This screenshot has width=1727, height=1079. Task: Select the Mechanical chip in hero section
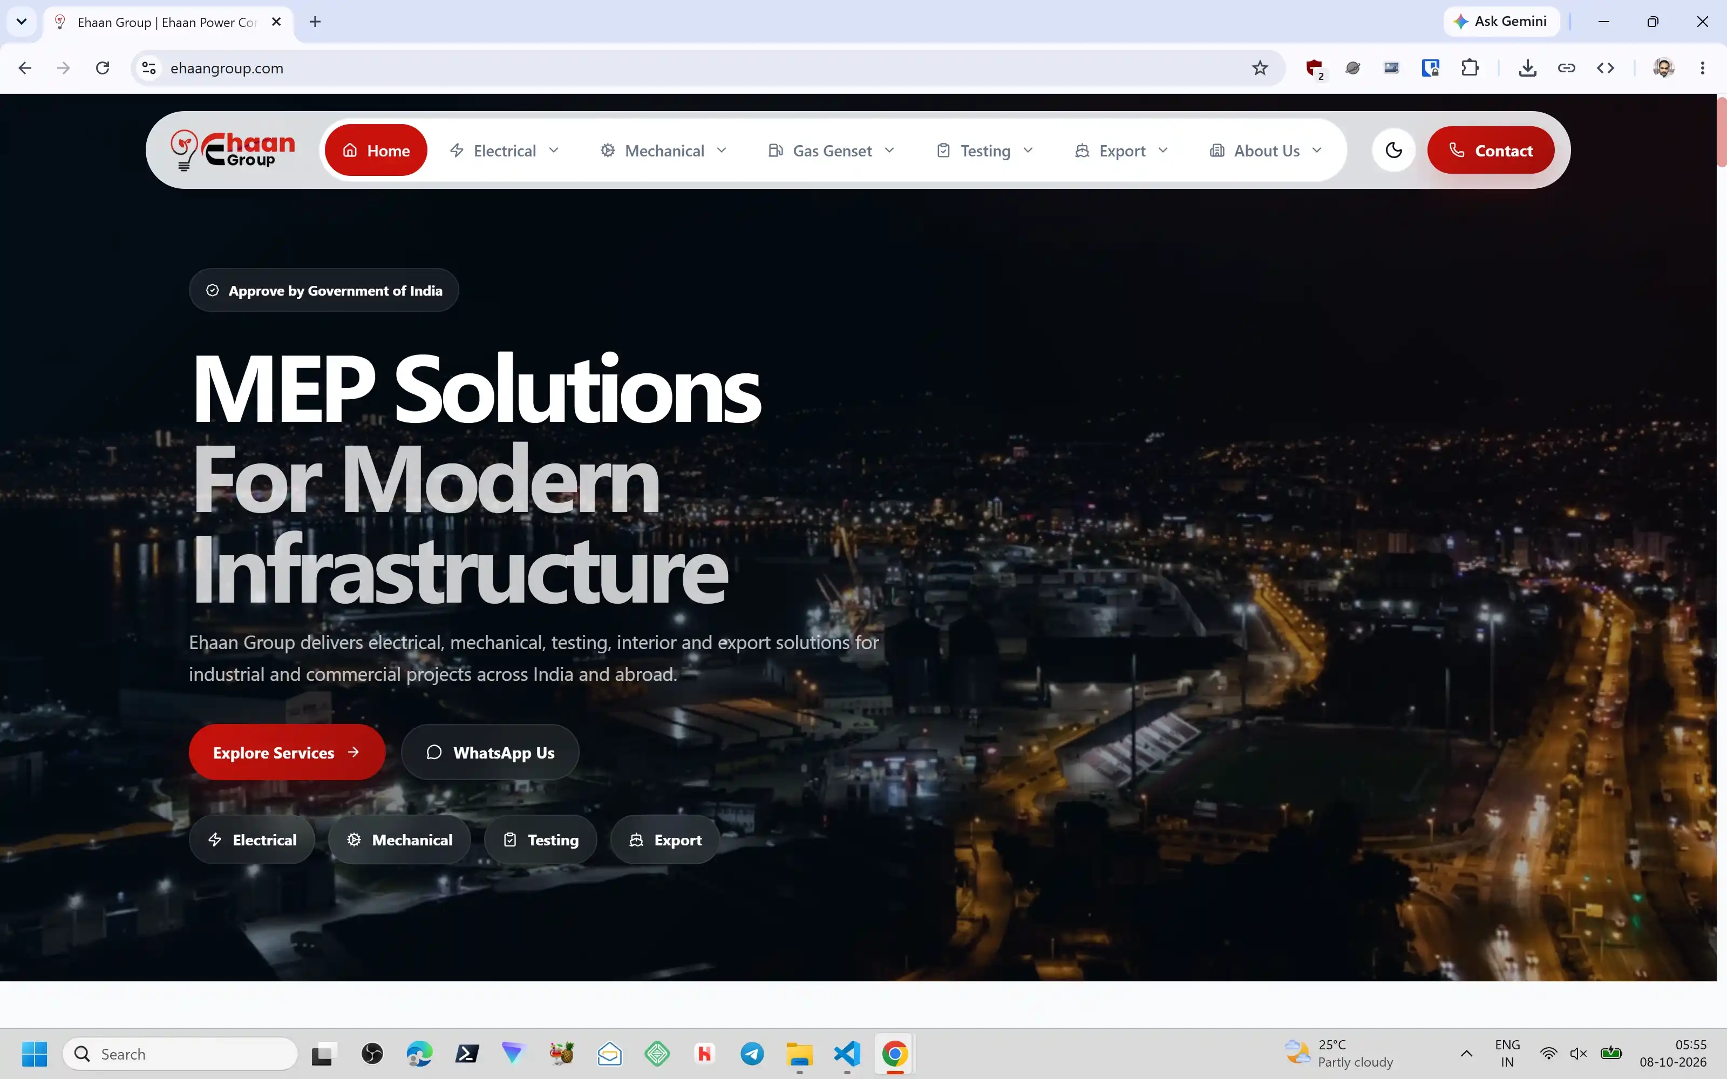(x=399, y=840)
